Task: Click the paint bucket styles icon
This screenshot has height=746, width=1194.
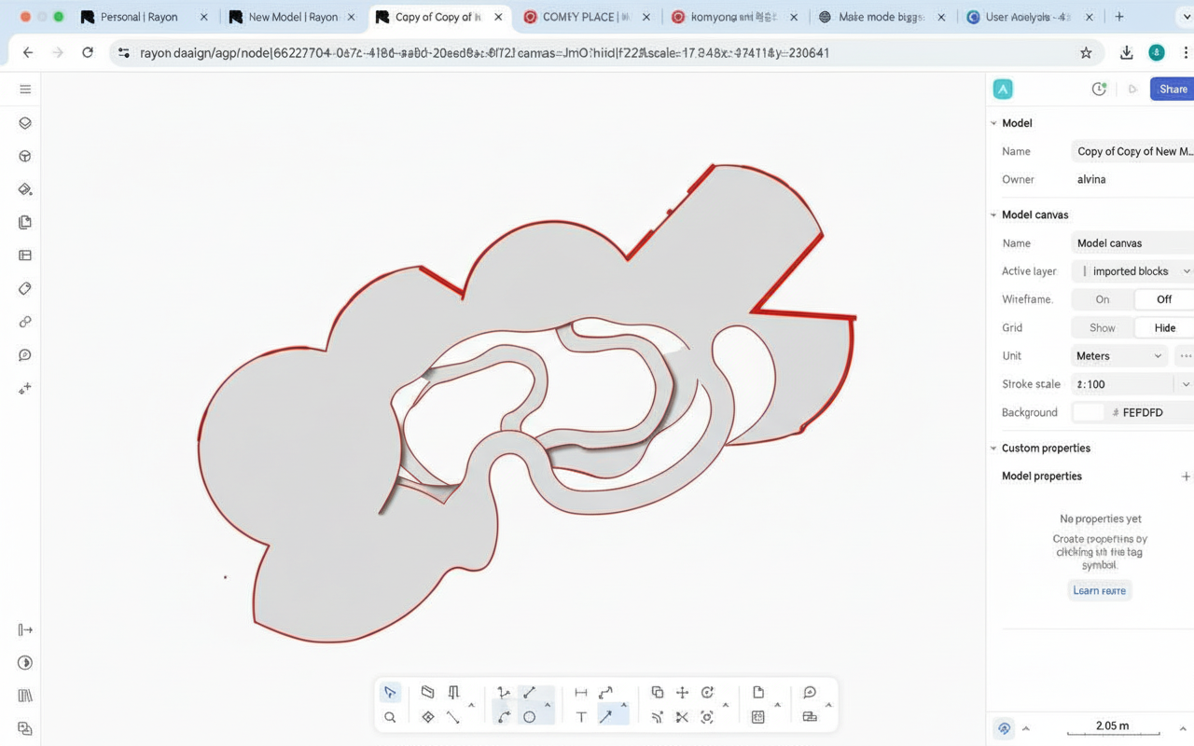Action: pyautogui.click(x=25, y=189)
